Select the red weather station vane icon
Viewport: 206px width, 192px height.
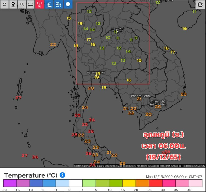tap(40, 4)
